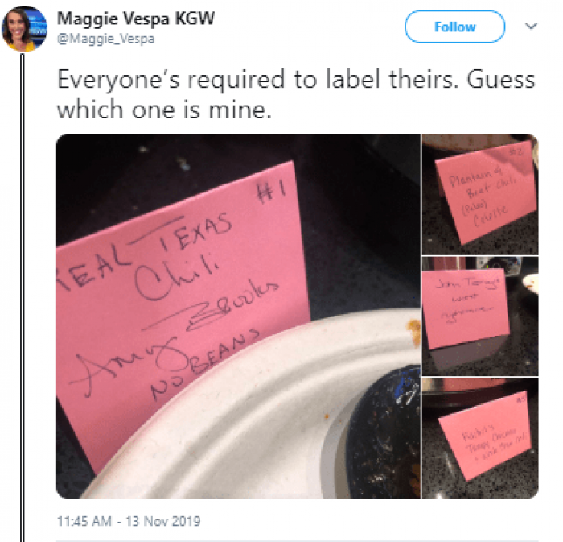Click the "Texas" handwriting on the pink card
The width and height of the screenshot is (563, 542).
click(x=195, y=231)
